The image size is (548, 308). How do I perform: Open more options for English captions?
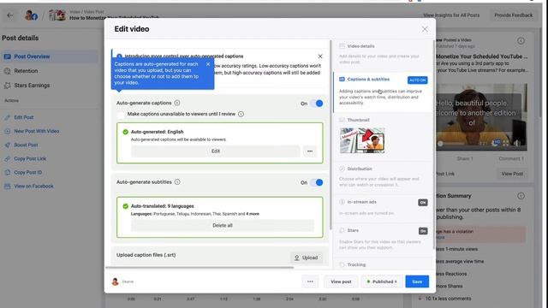click(x=310, y=151)
